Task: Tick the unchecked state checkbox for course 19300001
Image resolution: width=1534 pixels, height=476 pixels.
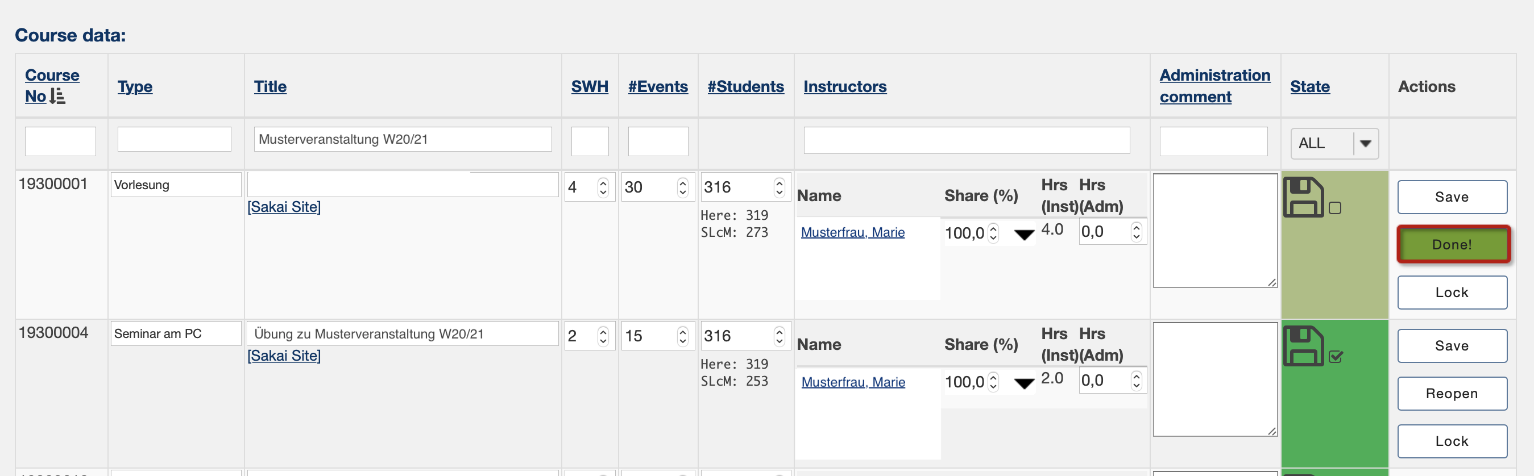Action: point(1335,208)
